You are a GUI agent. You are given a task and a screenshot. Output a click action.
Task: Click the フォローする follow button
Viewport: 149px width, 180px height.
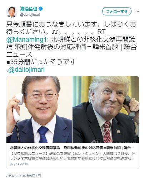(117, 11)
